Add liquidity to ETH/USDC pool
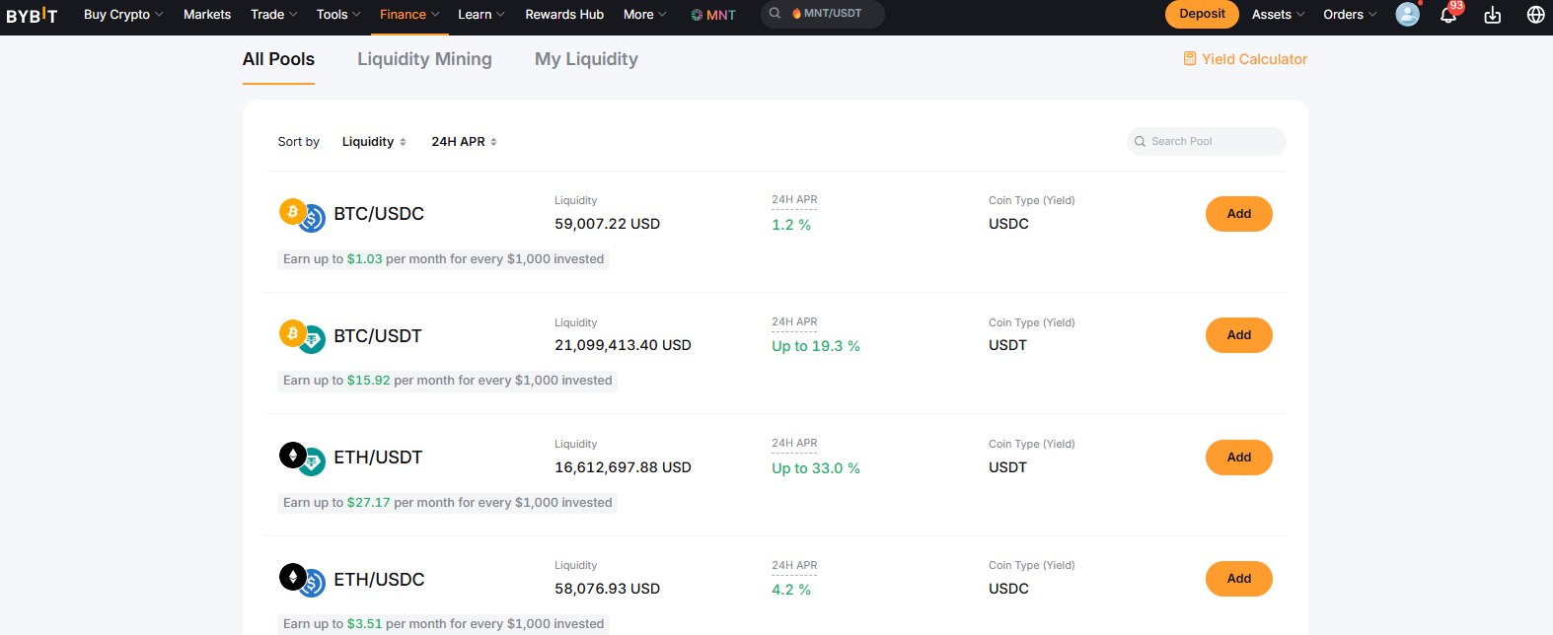 coord(1239,579)
